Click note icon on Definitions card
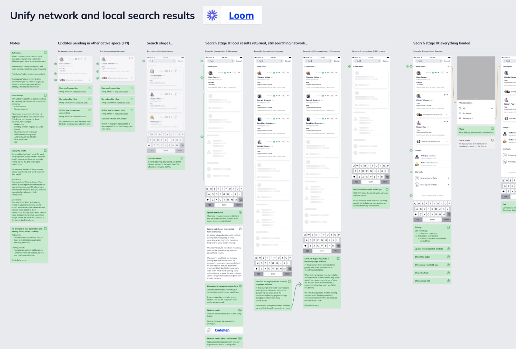The width and height of the screenshot is (516, 349). coord(45,53)
